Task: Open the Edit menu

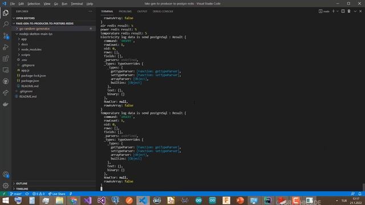Action: point(21,4)
